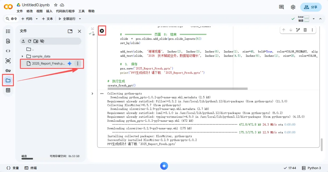Click Python 3 runtime indicator
328x172 pixels.
tap(311, 168)
